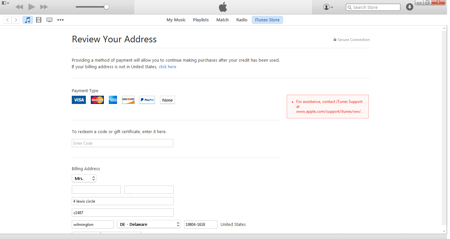
Task: Go back with the left chevron
Action: coord(8,20)
